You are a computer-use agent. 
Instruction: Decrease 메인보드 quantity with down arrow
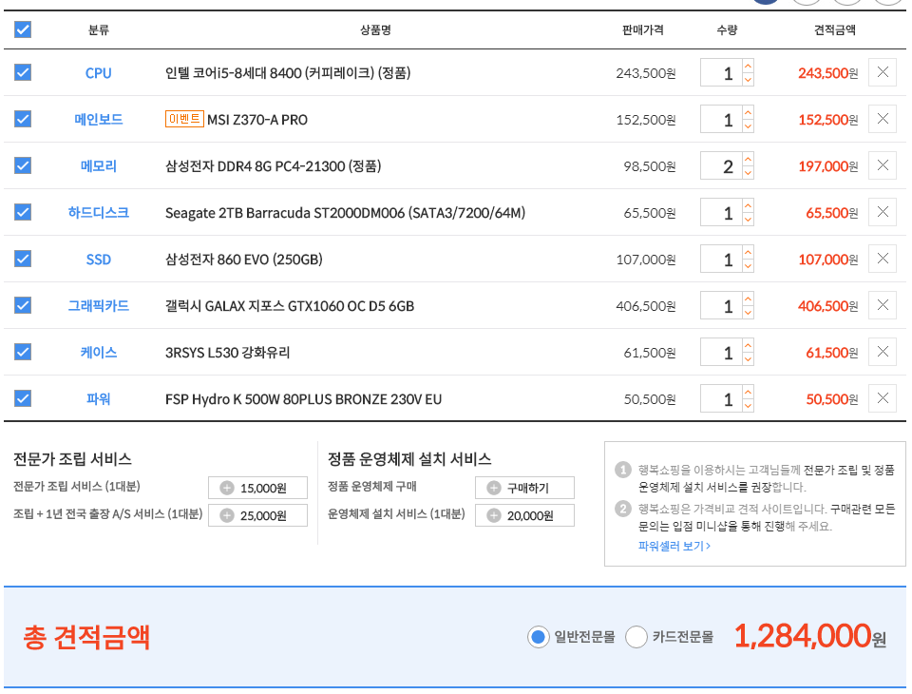(x=748, y=126)
